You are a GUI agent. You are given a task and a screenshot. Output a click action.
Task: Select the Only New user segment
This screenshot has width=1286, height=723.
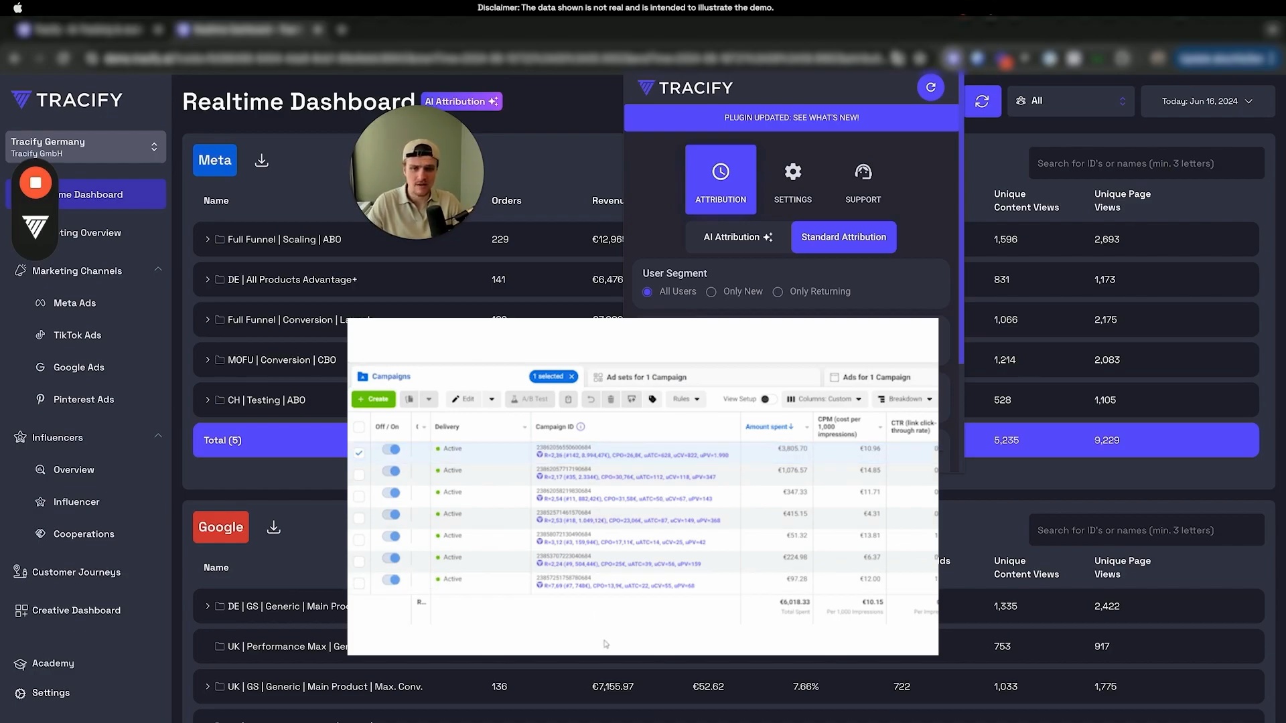click(711, 292)
